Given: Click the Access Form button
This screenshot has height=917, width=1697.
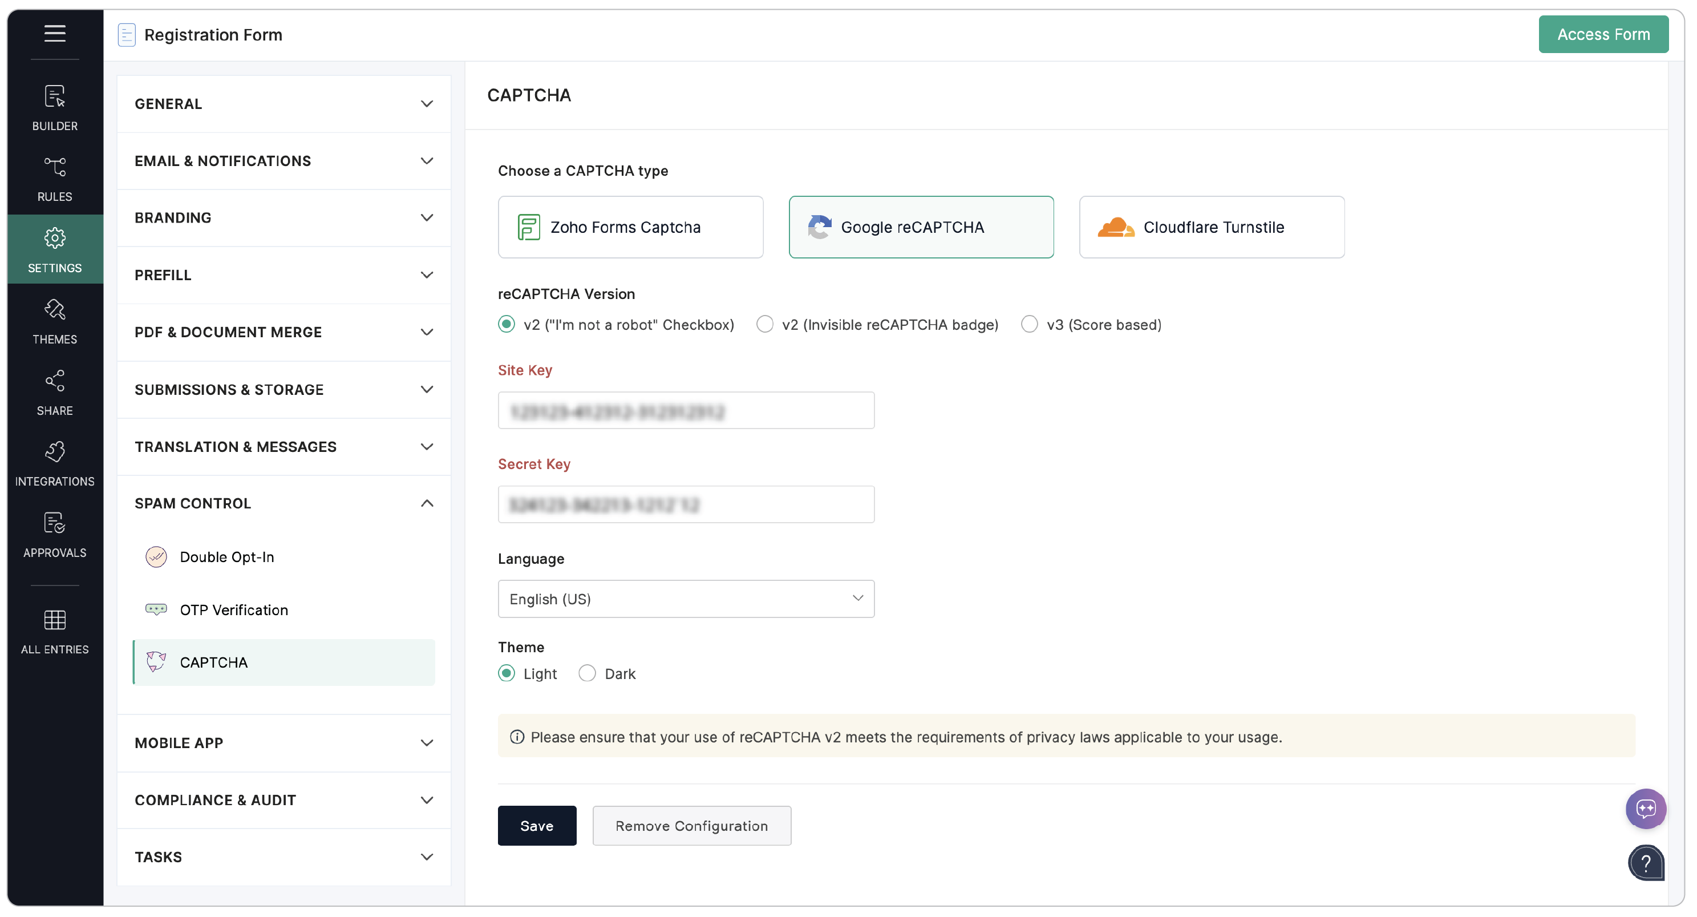Looking at the screenshot, I should click(x=1602, y=34).
